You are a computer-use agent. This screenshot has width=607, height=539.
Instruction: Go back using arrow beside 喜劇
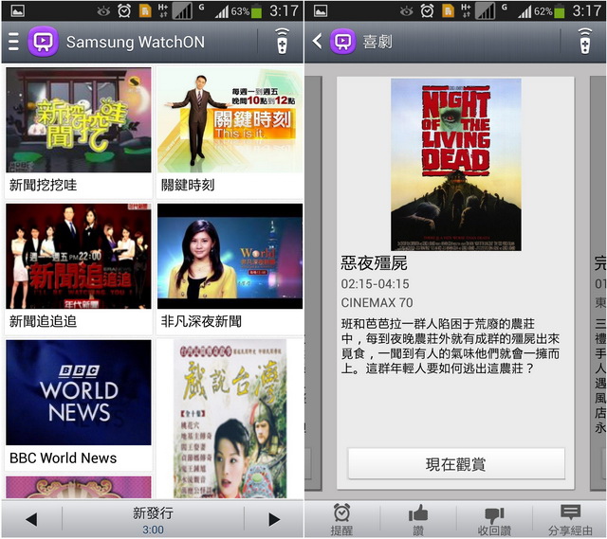point(318,41)
